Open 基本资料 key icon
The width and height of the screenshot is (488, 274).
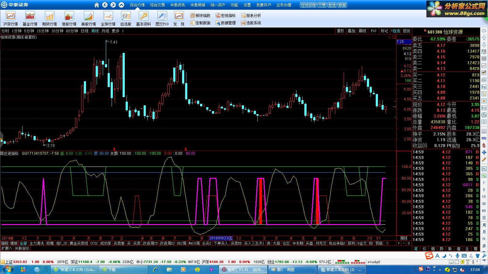click(143, 19)
